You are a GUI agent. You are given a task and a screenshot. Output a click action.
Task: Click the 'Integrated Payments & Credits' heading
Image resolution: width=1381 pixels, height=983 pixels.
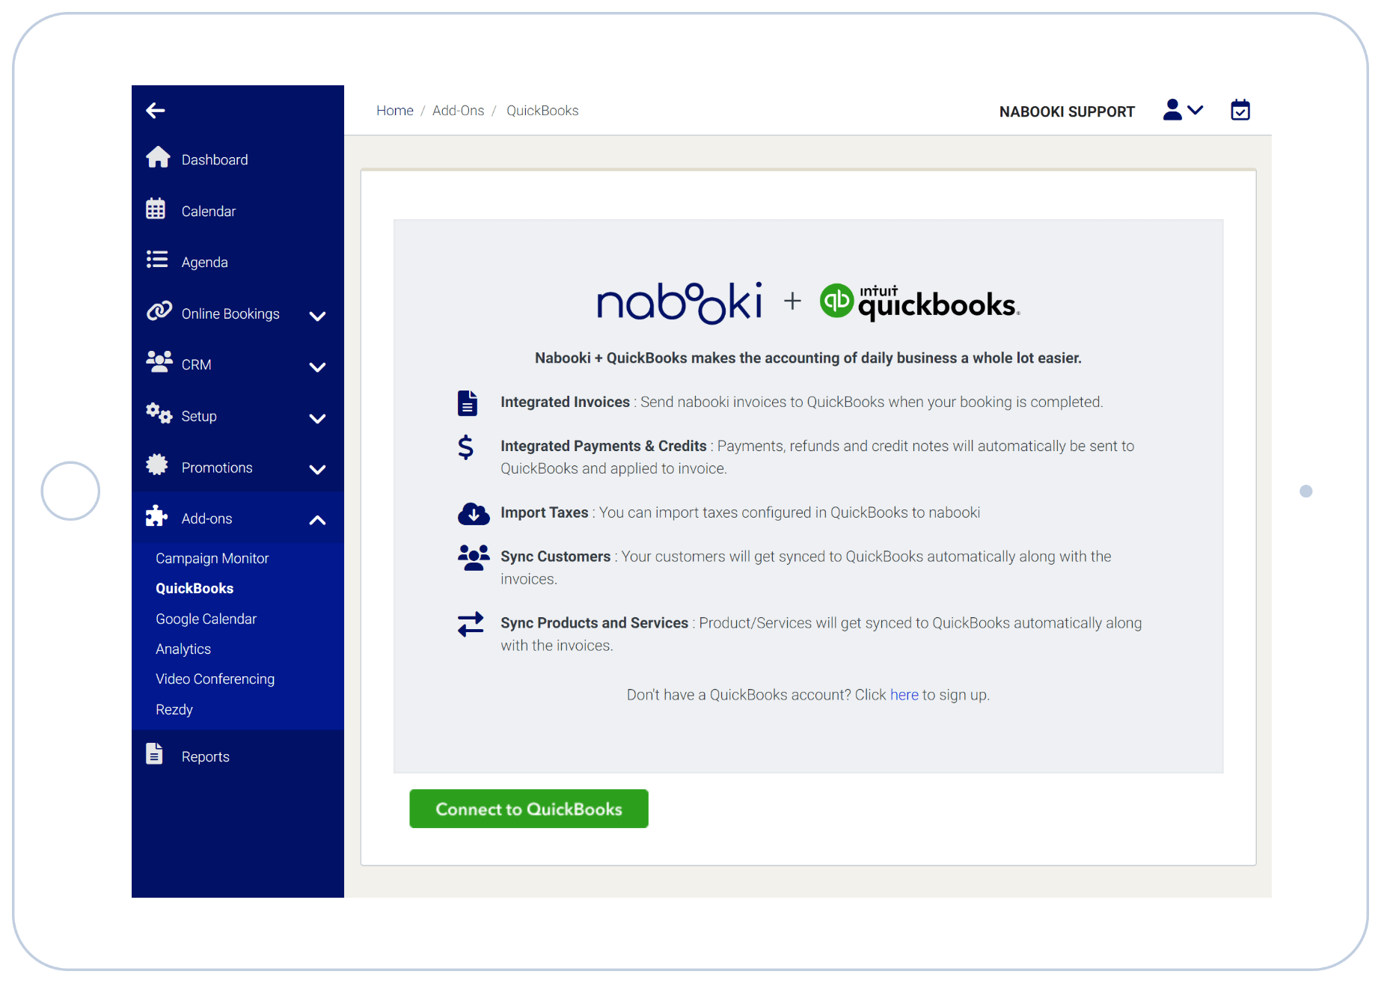604,447
